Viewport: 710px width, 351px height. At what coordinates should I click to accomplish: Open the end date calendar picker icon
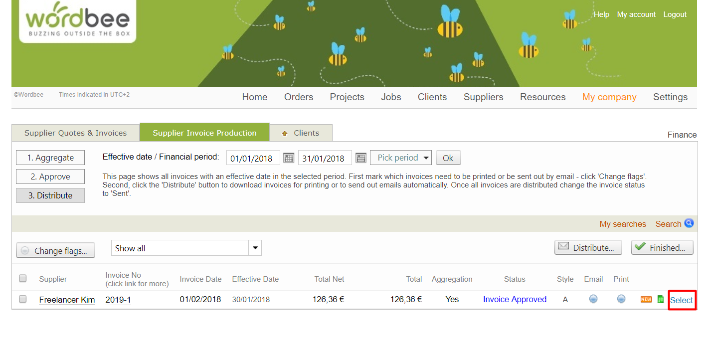[x=360, y=158]
